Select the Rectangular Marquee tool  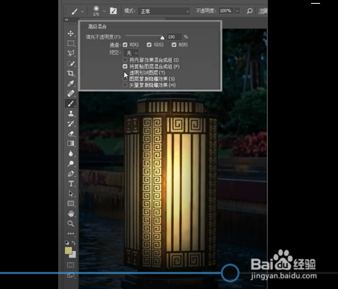pos(71,43)
